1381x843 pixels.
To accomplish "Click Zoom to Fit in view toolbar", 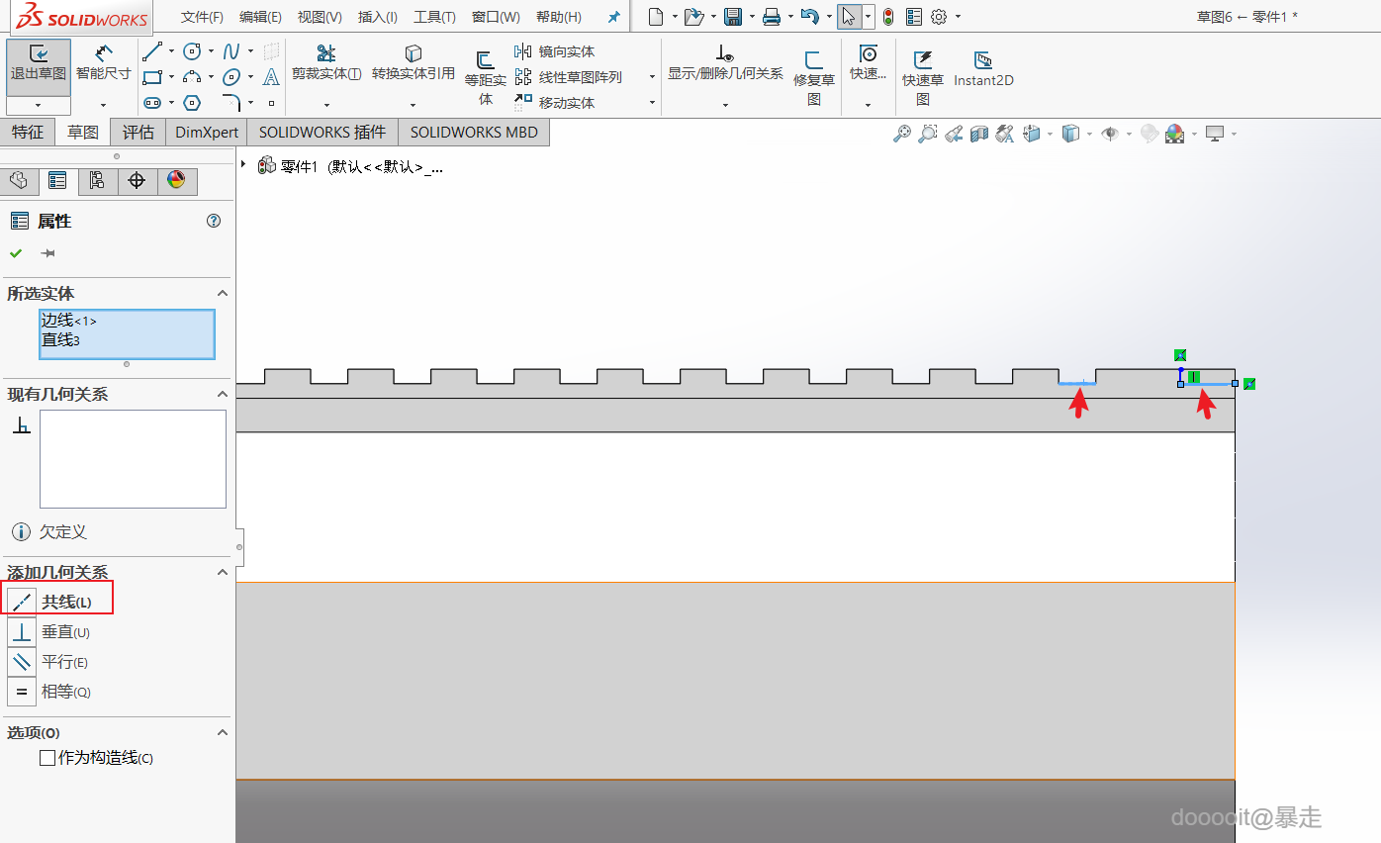I will pyautogui.click(x=901, y=134).
